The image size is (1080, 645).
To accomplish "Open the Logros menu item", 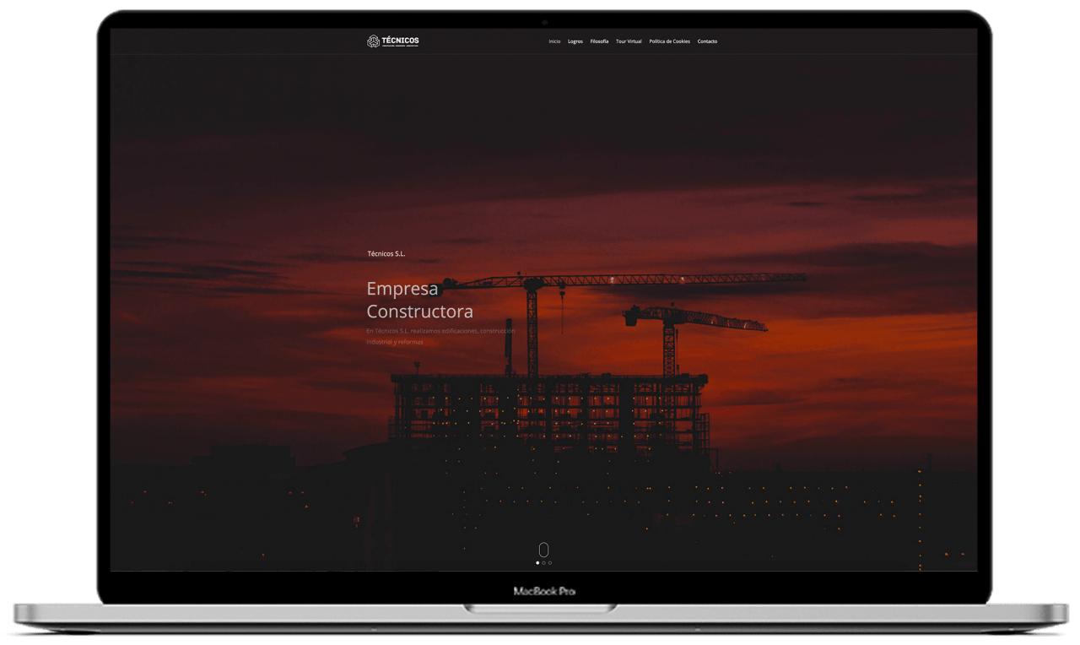I will (575, 41).
